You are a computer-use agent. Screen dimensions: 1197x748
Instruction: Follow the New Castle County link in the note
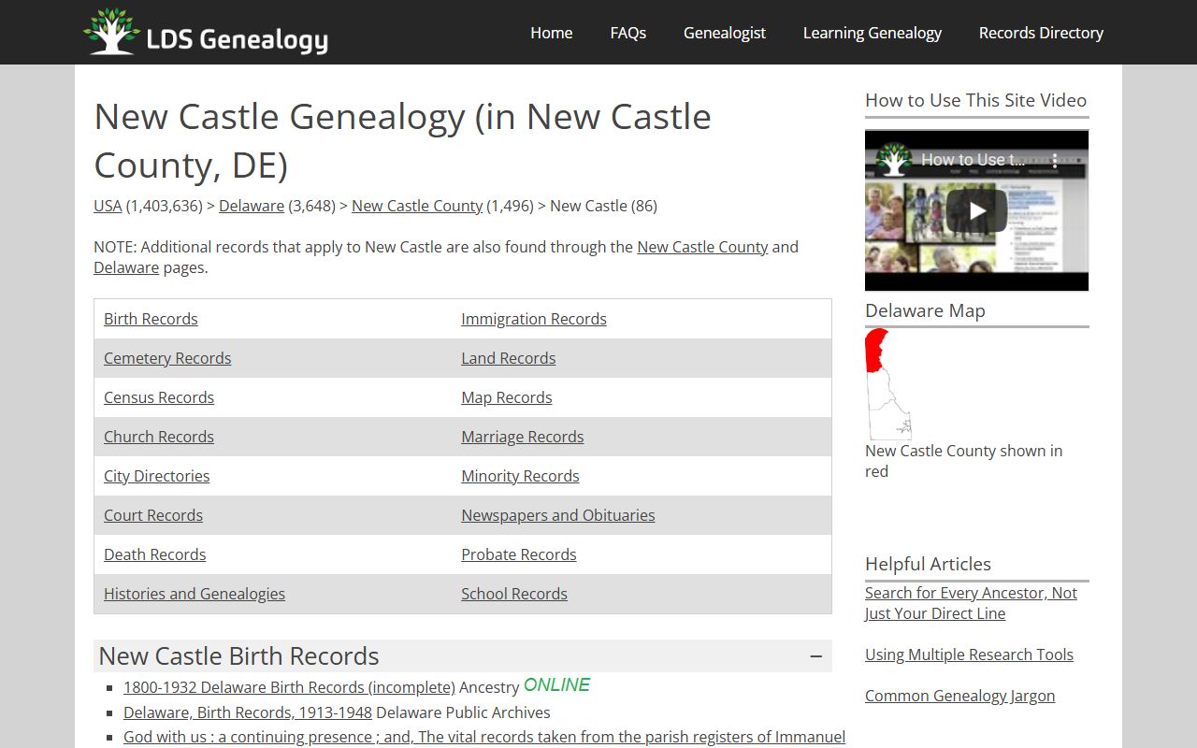tap(702, 247)
